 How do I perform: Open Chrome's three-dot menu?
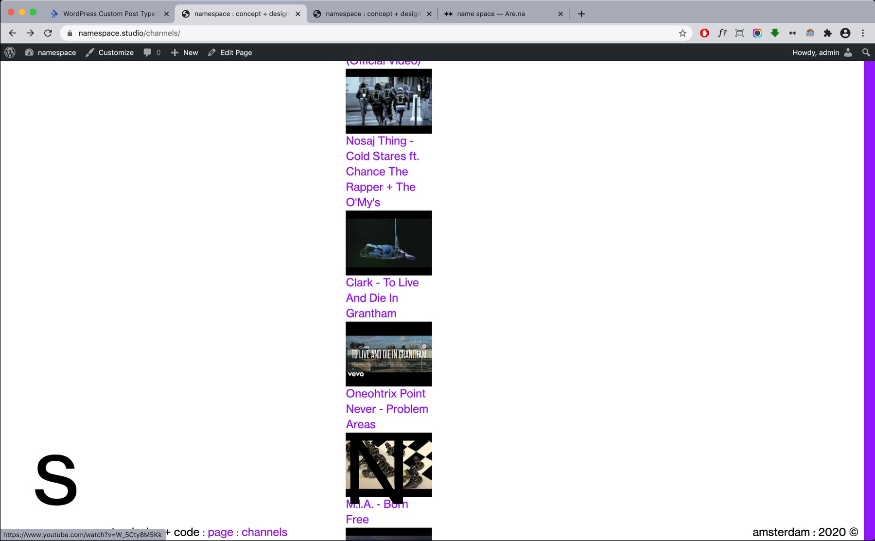click(863, 33)
